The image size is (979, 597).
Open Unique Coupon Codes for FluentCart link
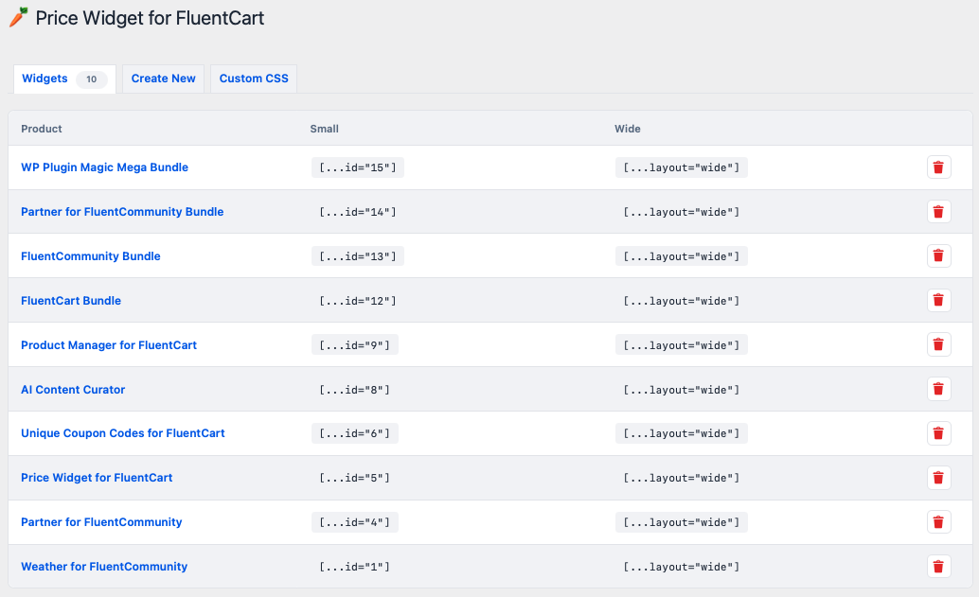click(123, 433)
